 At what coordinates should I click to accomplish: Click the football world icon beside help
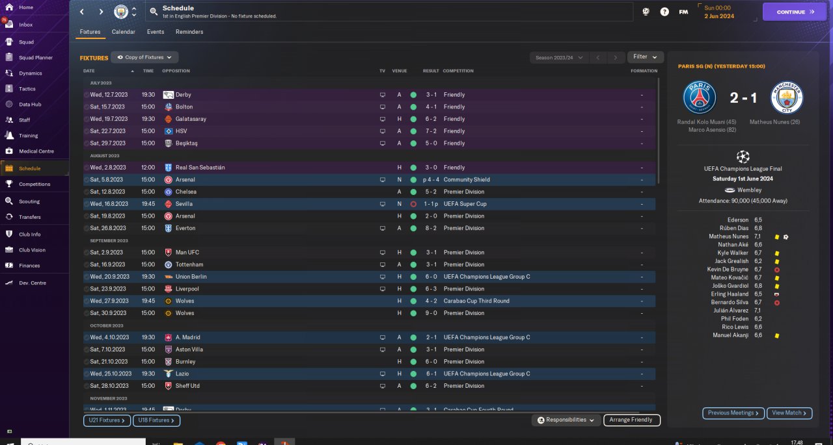(x=646, y=12)
